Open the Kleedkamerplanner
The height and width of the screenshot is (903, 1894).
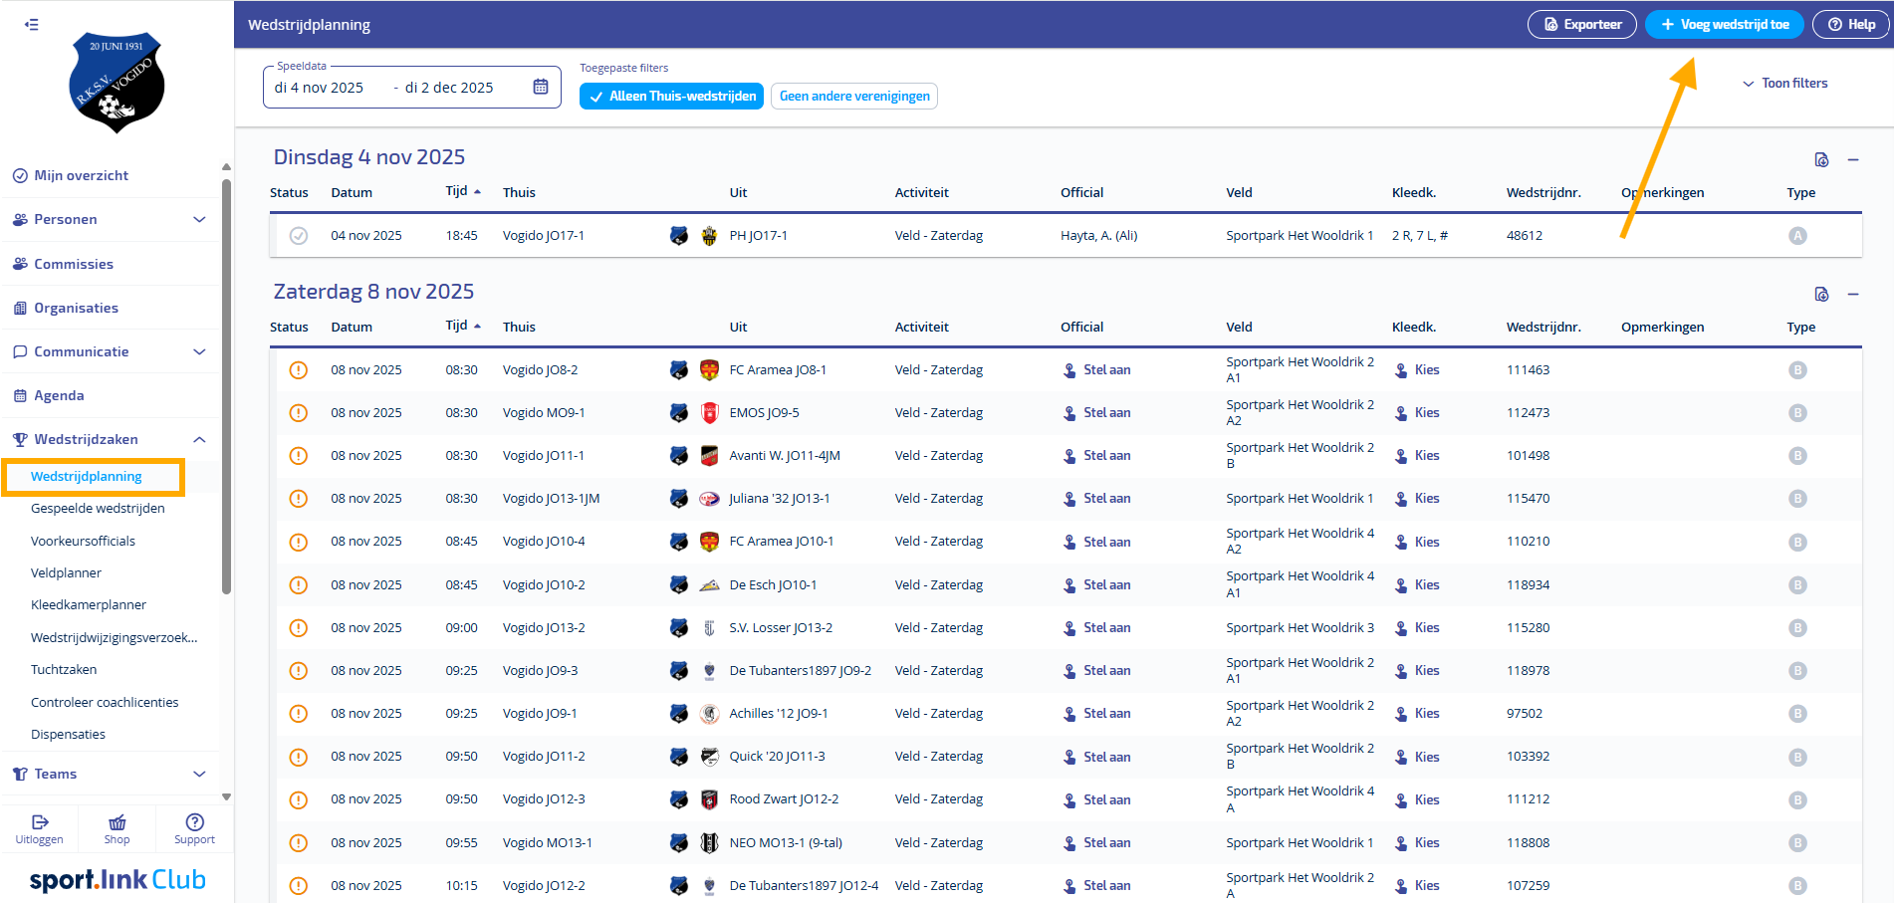[89, 605]
